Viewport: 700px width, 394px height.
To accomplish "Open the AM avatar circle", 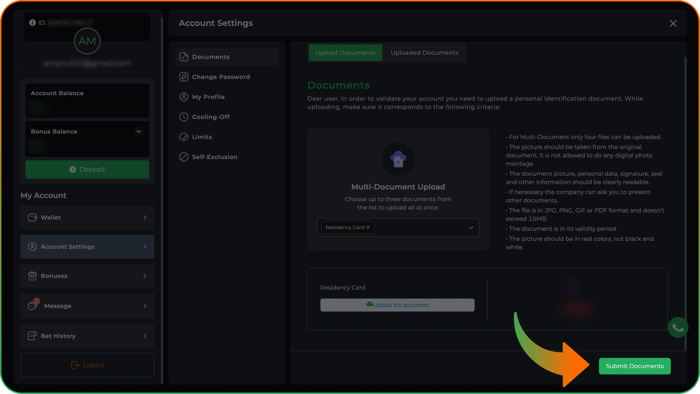I will click(x=87, y=41).
